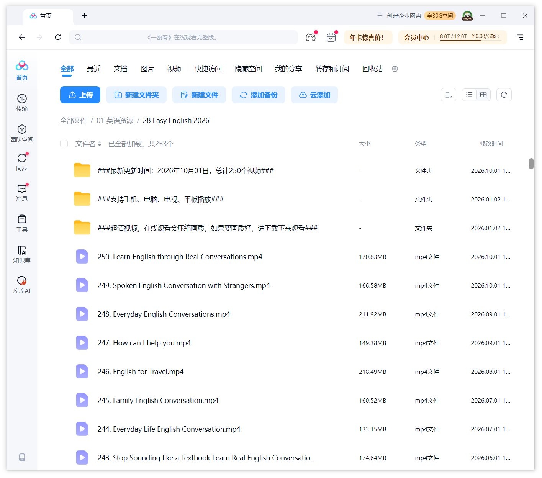Switch to list view layout
This screenshot has height=478, width=542.
tap(469, 95)
